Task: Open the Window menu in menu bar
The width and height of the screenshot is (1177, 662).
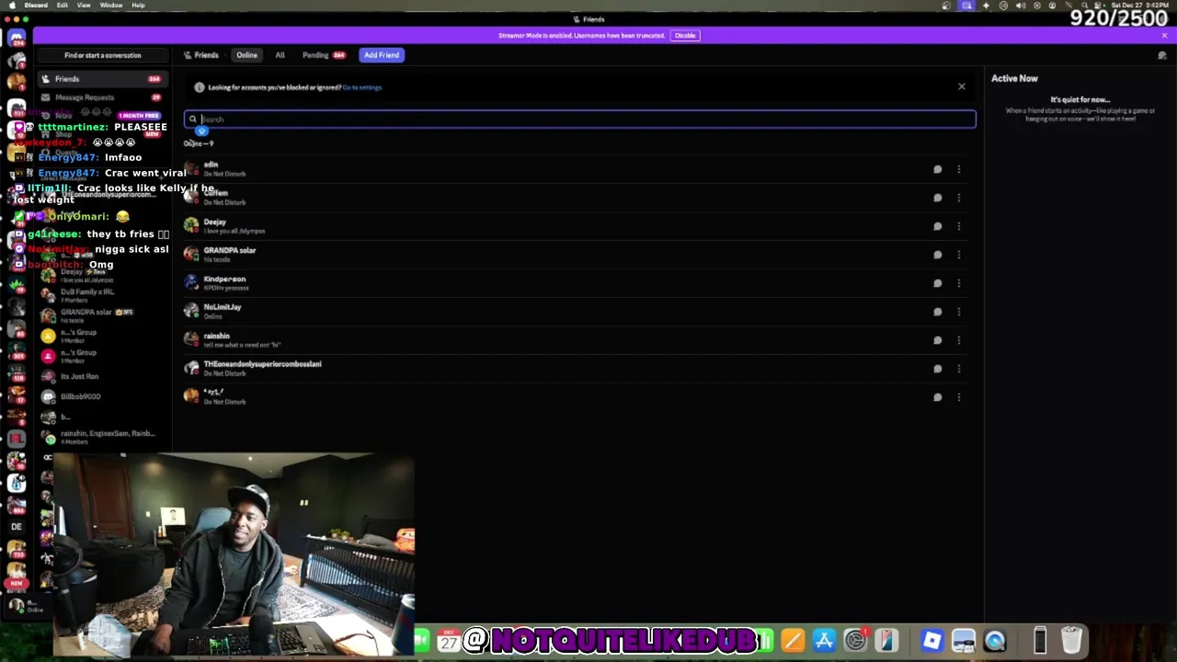Action: (x=111, y=5)
